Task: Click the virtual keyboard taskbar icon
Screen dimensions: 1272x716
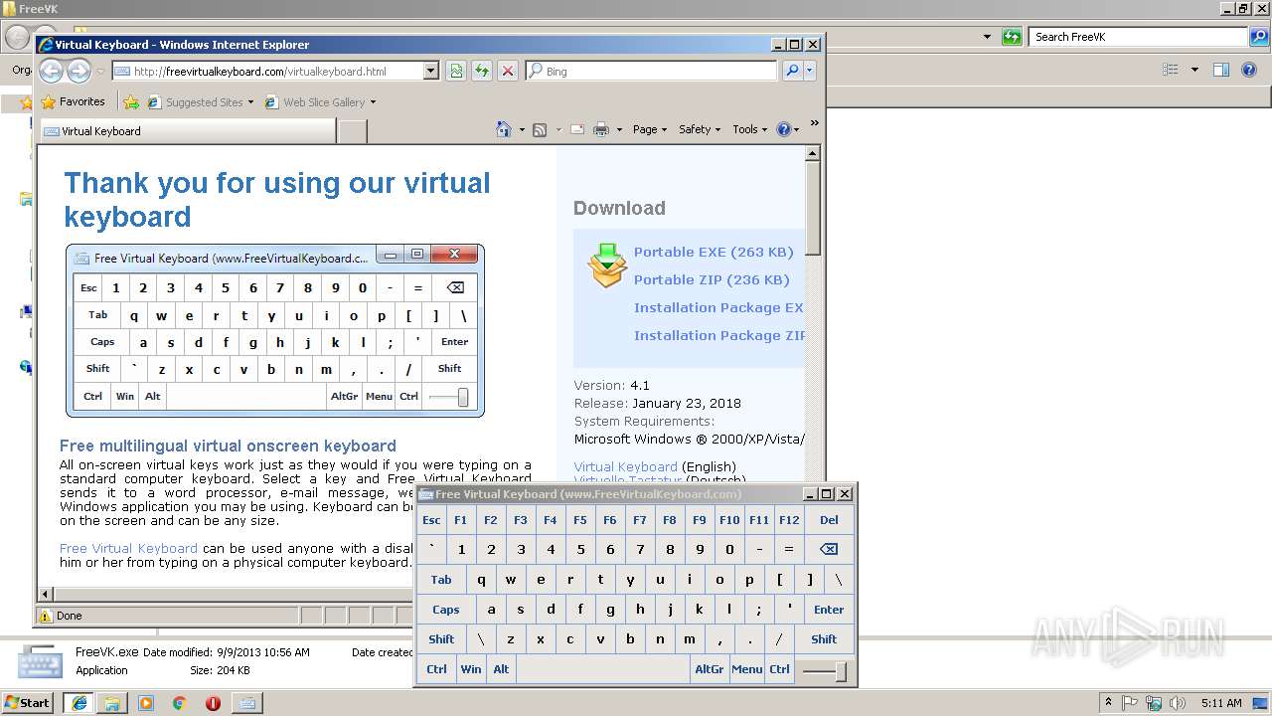Action: (x=246, y=703)
